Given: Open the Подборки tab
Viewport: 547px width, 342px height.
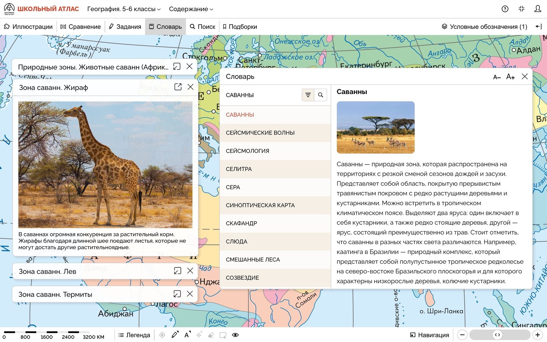Looking at the screenshot, I should click(x=240, y=27).
